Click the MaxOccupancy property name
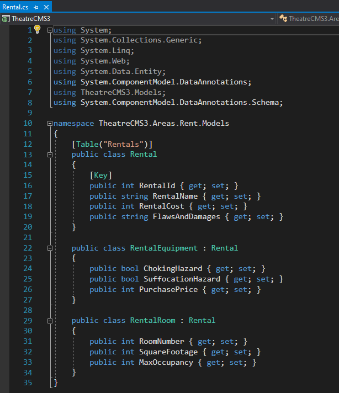 click(166, 363)
